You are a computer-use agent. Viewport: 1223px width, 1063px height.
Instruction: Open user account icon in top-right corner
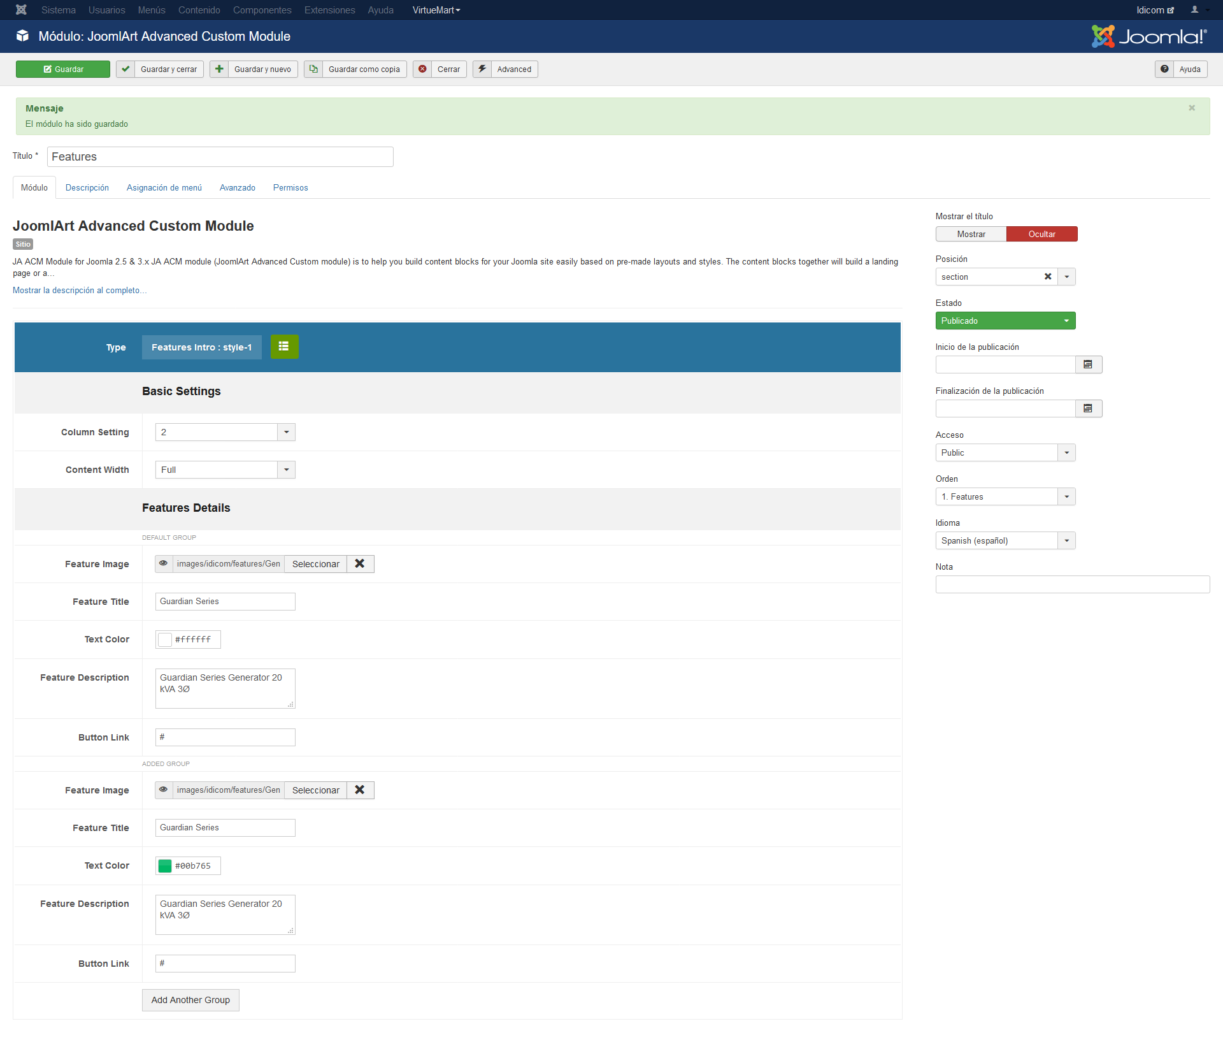[1195, 10]
